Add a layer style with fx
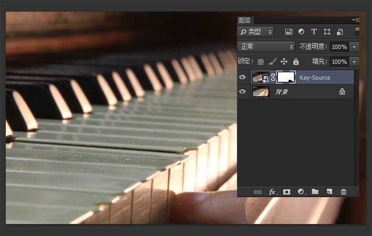The width and height of the screenshot is (372, 236). click(272, 192)
